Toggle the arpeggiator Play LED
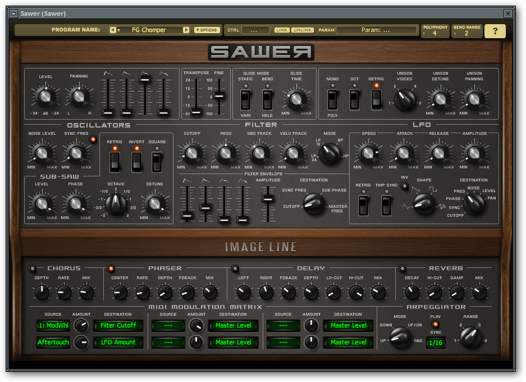Screen dimensions: 526x382 click(x=436, y=324)
